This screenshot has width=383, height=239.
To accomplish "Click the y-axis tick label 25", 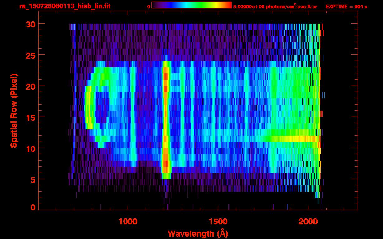I will [x=30, y=55].
